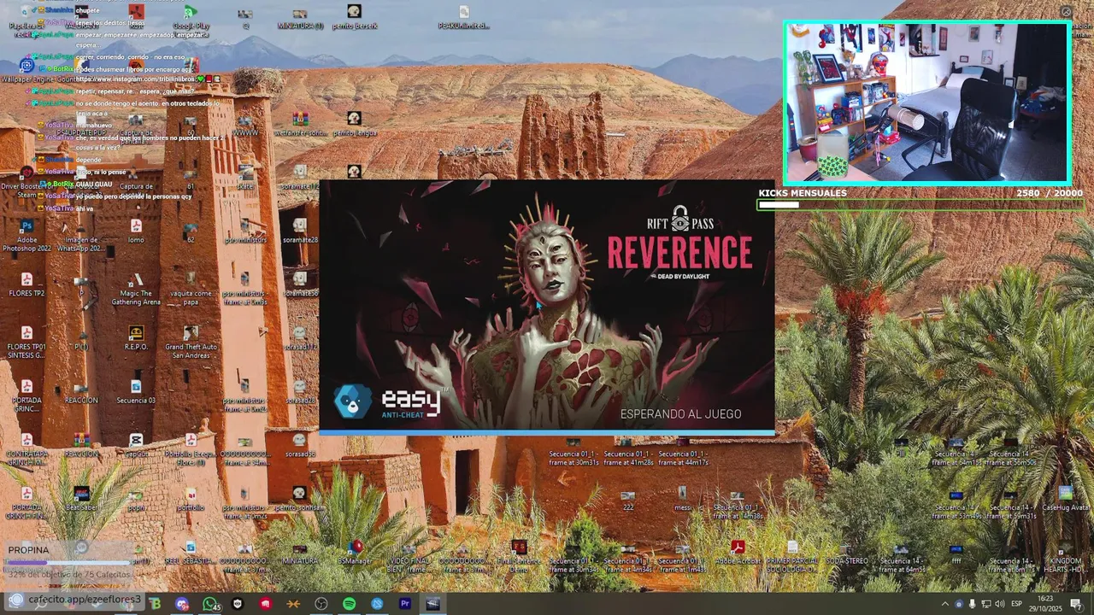
Task: Click the webcam overlay feed
Action: point(927,103)
